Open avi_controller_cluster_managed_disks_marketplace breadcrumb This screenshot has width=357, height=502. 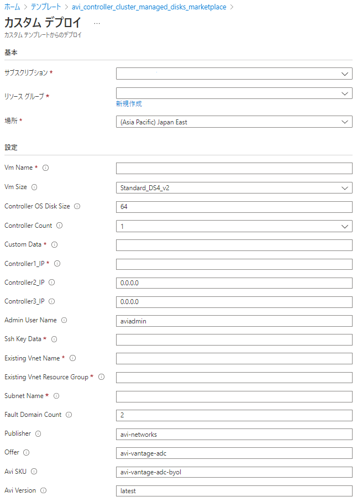[x=149, y=7]
